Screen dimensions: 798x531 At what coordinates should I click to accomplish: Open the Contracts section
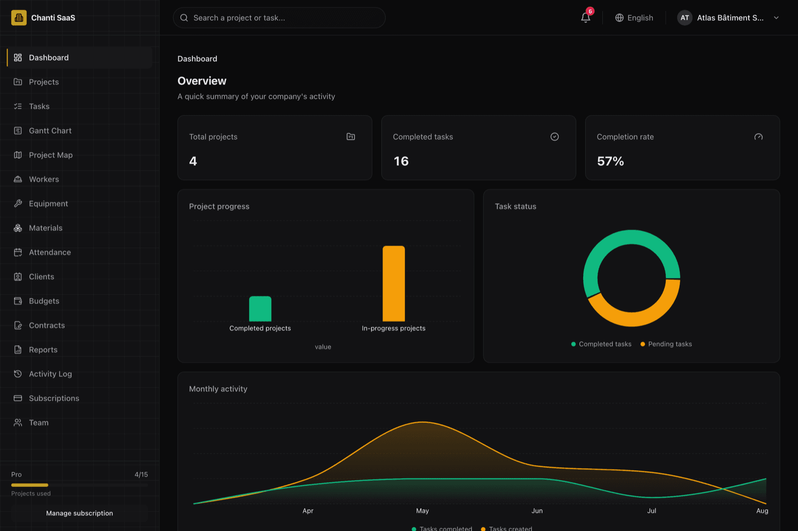click(80, 326)
